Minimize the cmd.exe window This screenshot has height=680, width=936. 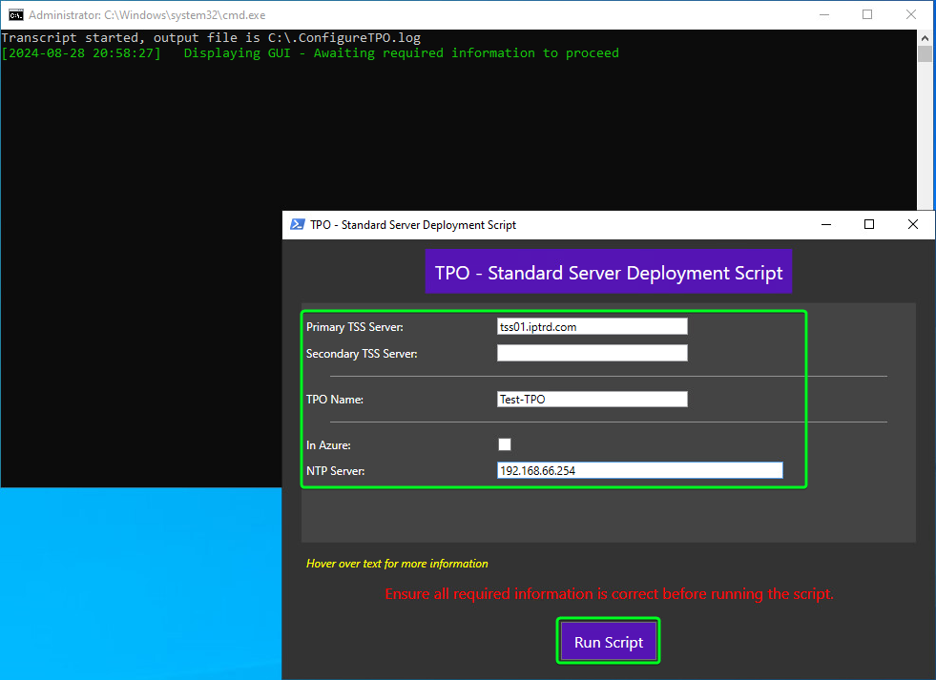click(x=824, y=15)
